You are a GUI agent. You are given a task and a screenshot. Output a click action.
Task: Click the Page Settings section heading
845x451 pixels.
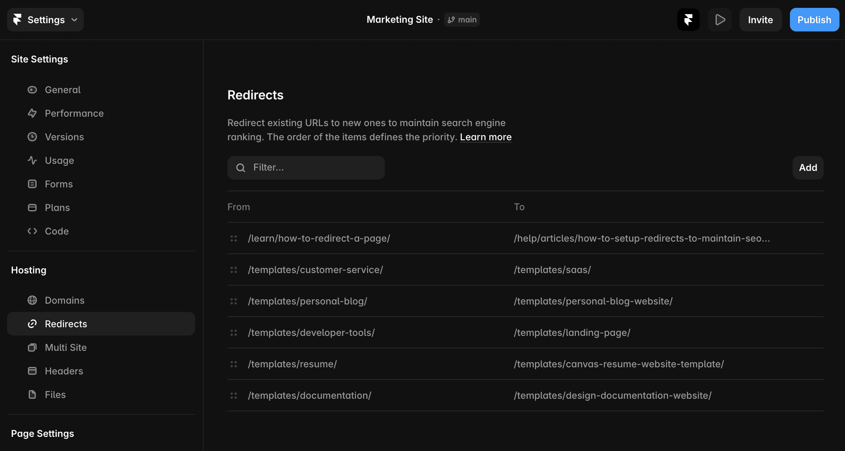tap(42, 434)
